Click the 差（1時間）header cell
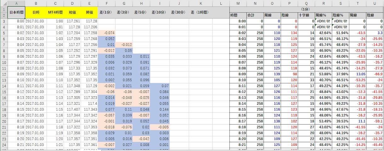384x151 pixels. coord(201,12)
